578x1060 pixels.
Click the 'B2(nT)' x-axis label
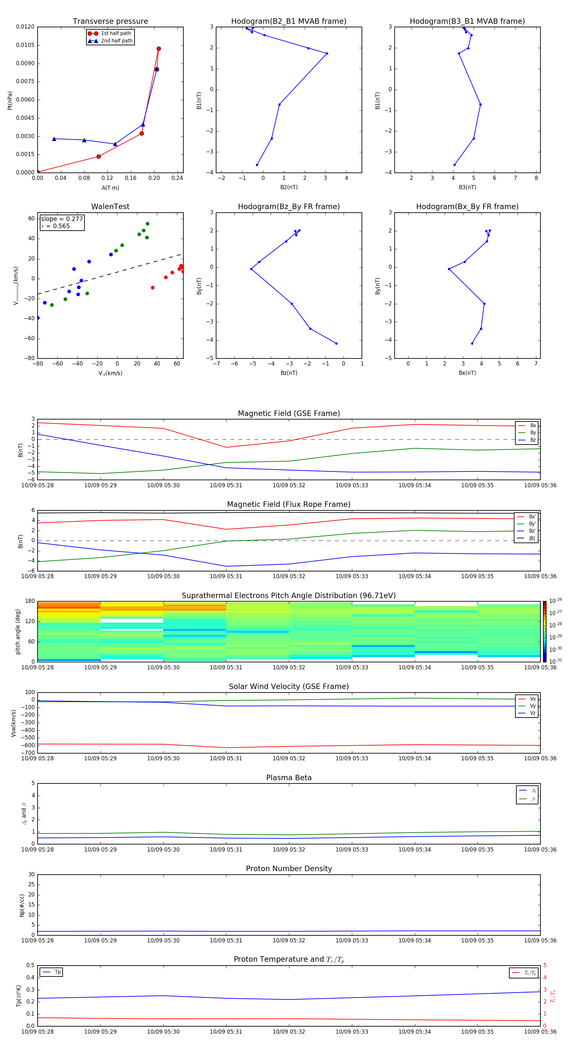click(x=289, y=187)
